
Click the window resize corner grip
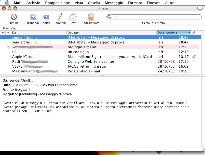coord(203,149)
